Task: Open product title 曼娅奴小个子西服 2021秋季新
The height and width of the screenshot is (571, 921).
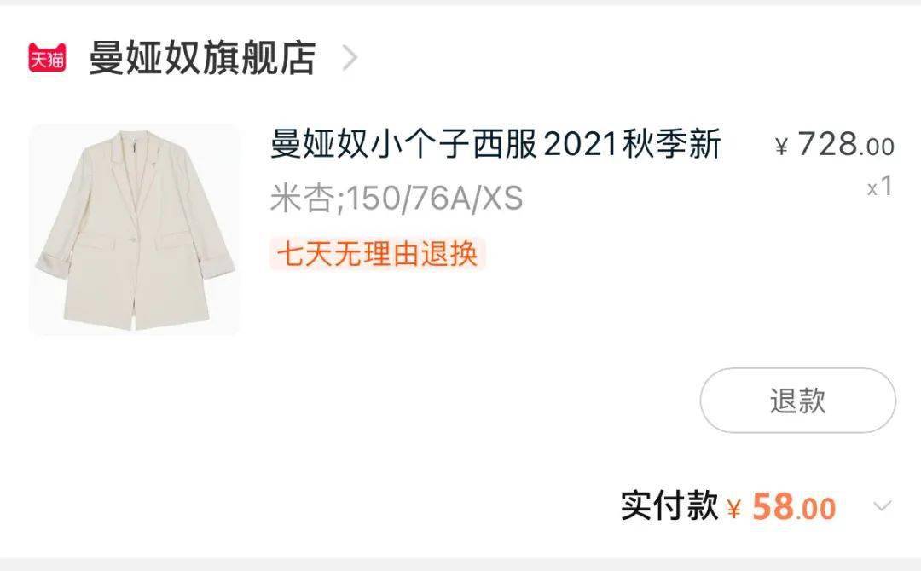Action: [x=495, y=144]
